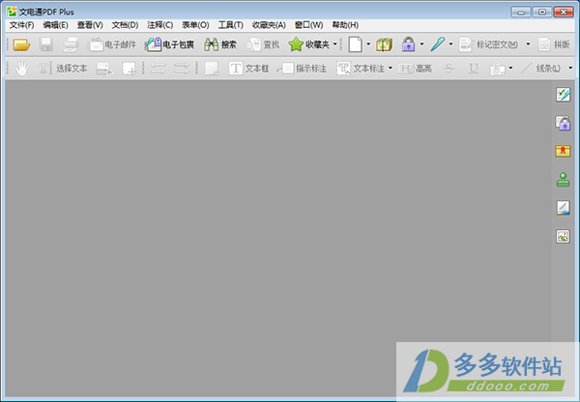Screen dimensions: 580x402
Task: Open the 查看(V) menu
Action: [x=90, y=25]
